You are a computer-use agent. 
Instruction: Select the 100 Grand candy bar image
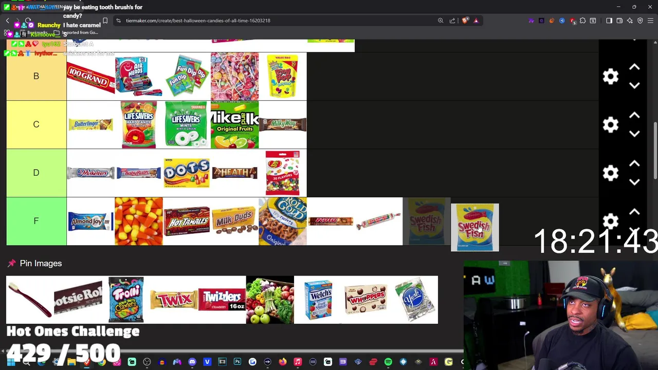click(90, 77)
